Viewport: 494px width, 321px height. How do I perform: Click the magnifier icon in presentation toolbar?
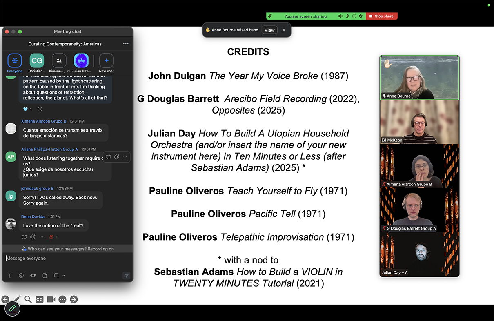pyautogui.click(x=28, y=299)
